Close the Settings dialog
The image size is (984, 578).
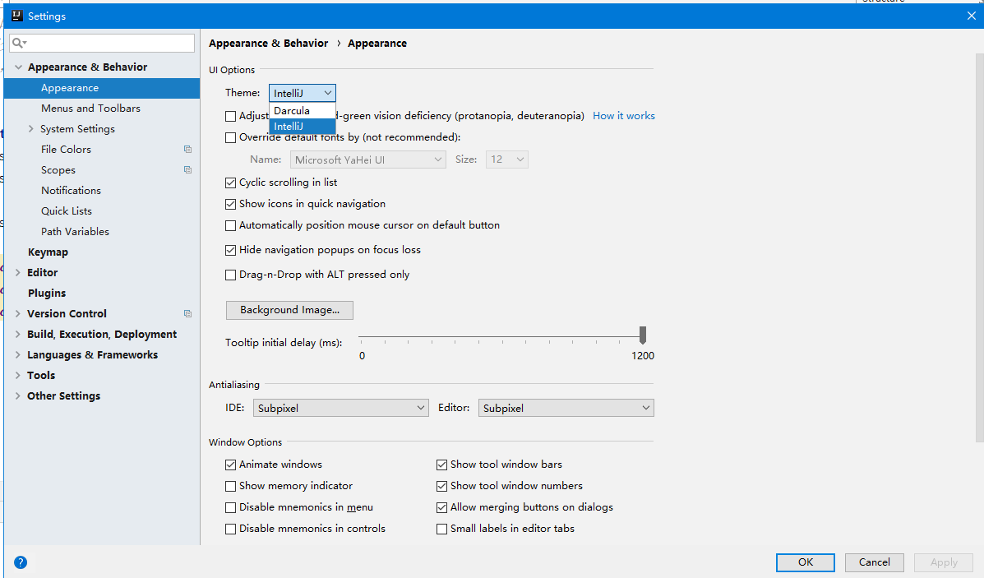point(972,16)
